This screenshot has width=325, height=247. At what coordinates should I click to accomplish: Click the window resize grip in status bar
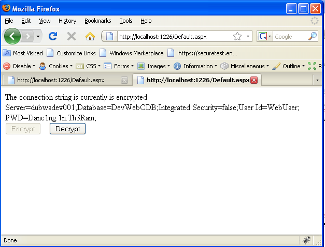[x=318, y=242]
